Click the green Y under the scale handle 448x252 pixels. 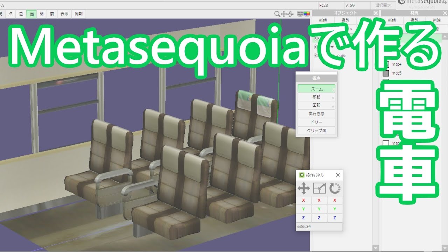click(319, 209)
